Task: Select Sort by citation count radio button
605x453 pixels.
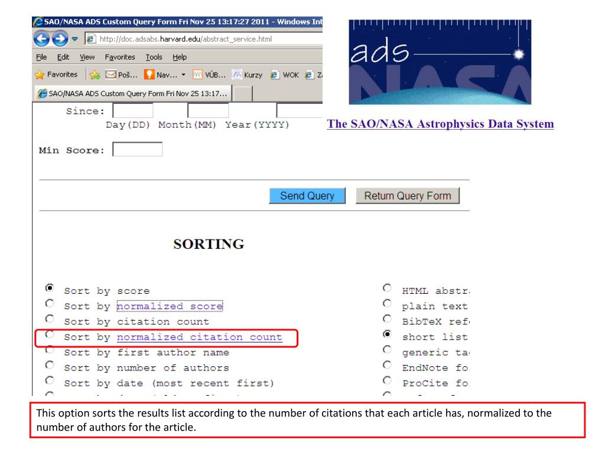Action: click(x=50, y=319)
